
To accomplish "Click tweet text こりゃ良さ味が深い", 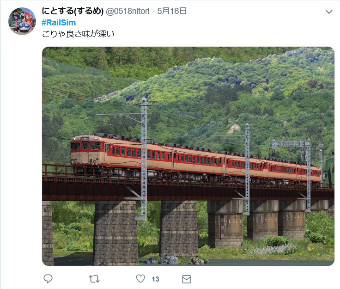I will (x=78, y=34).
